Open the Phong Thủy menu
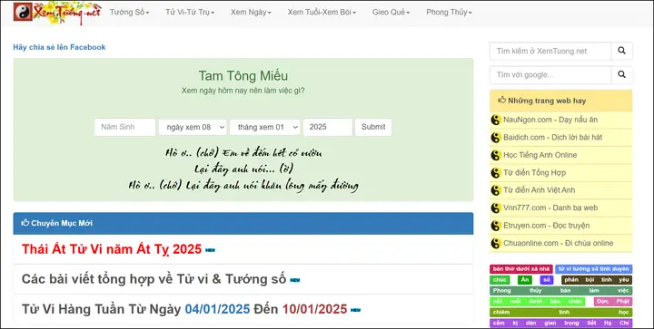This screenshot has width=654, height=329. click(449, 12)
